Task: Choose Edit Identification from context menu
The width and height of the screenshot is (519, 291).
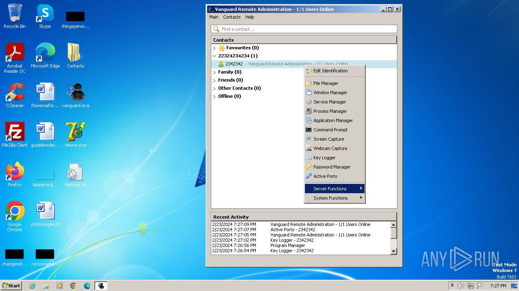Action: [335, 71]
